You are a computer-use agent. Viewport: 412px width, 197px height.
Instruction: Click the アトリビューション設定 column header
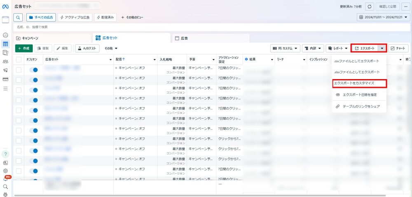[228, 60]
